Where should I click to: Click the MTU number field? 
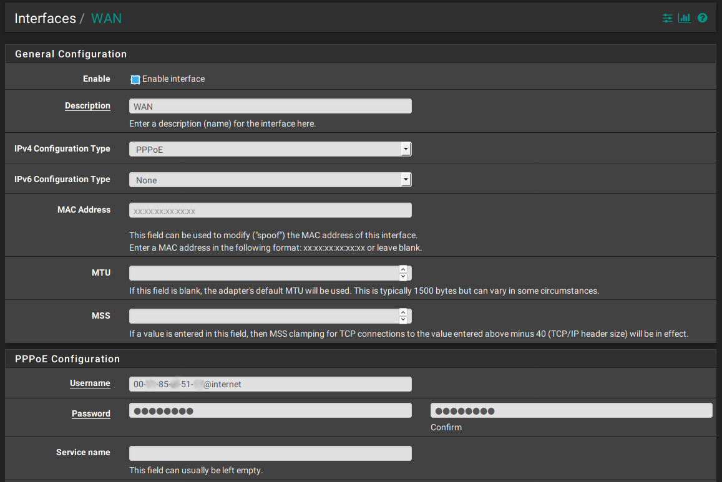(263, 273)
